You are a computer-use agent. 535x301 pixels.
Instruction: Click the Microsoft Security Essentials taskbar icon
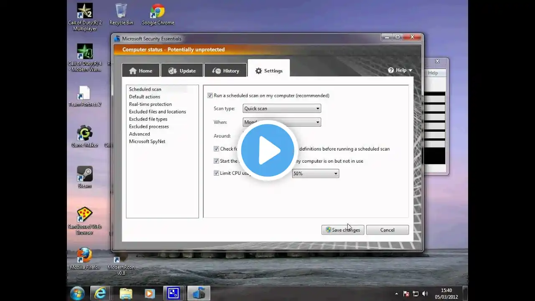(x=199, y=293)
